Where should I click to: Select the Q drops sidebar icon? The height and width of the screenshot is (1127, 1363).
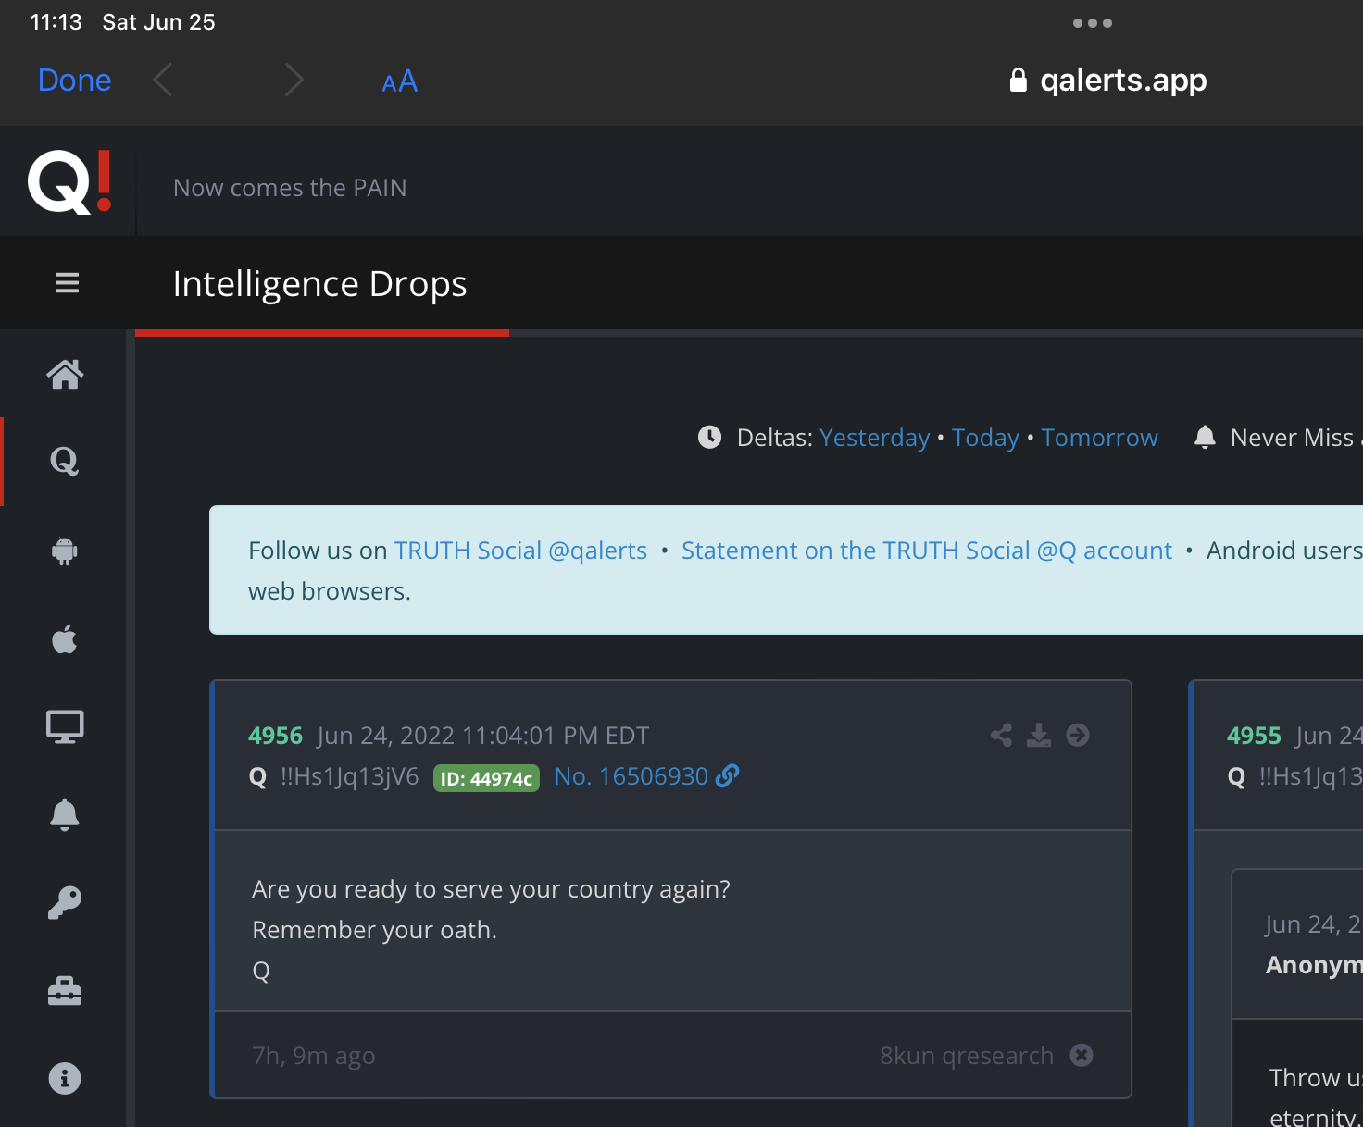click(x=64, y=460)
